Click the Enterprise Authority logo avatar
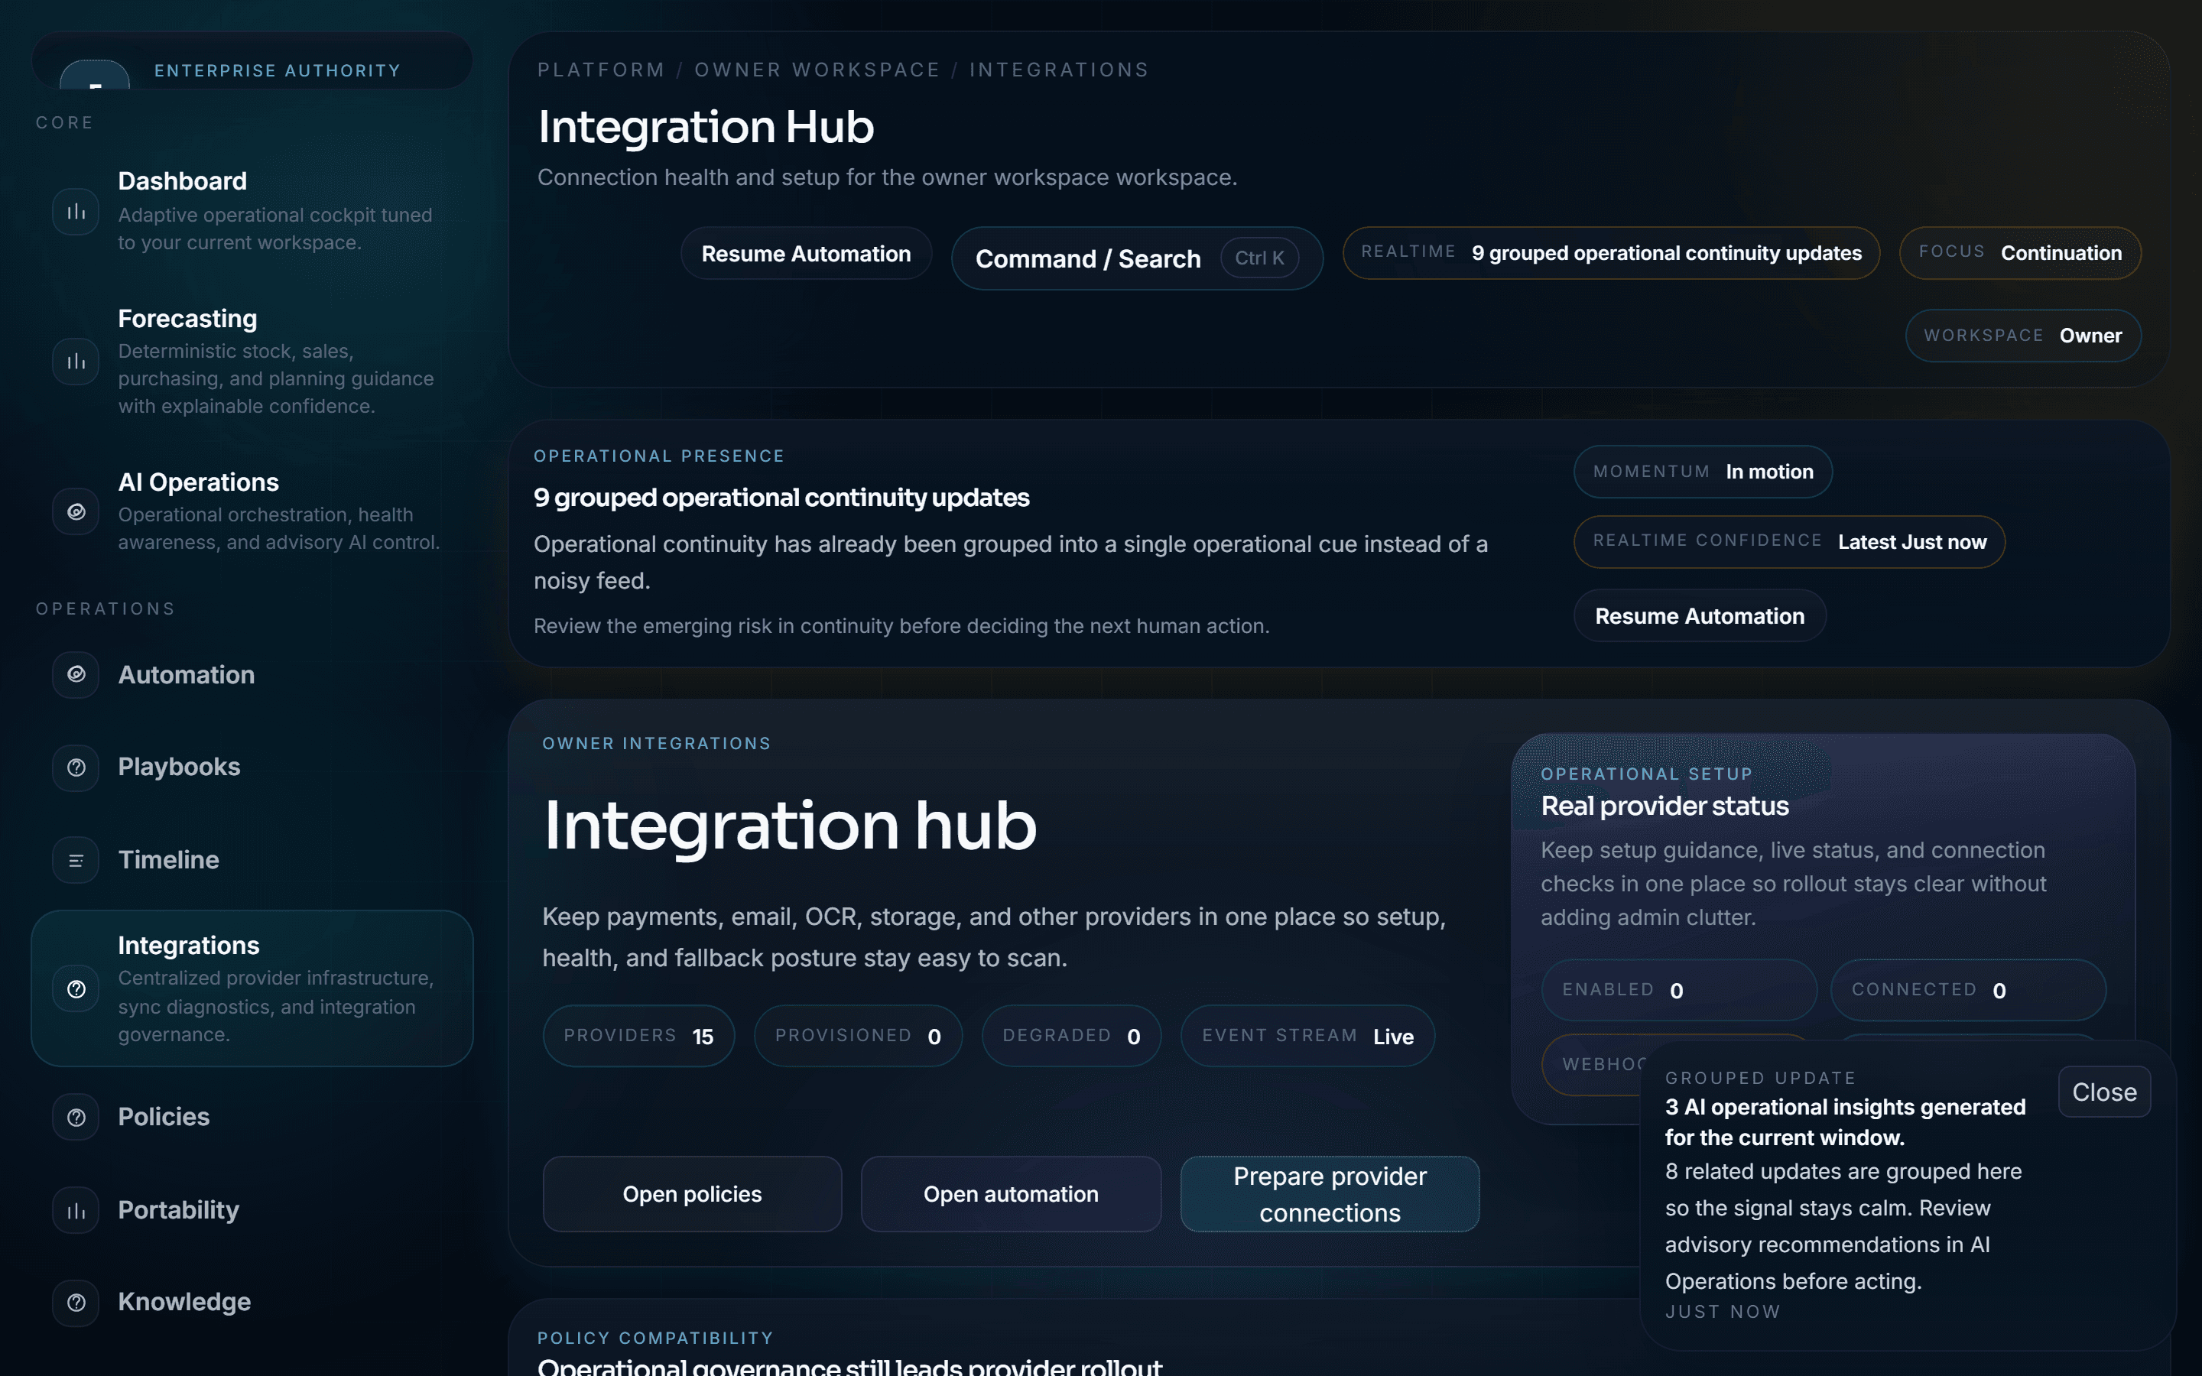 95,75
